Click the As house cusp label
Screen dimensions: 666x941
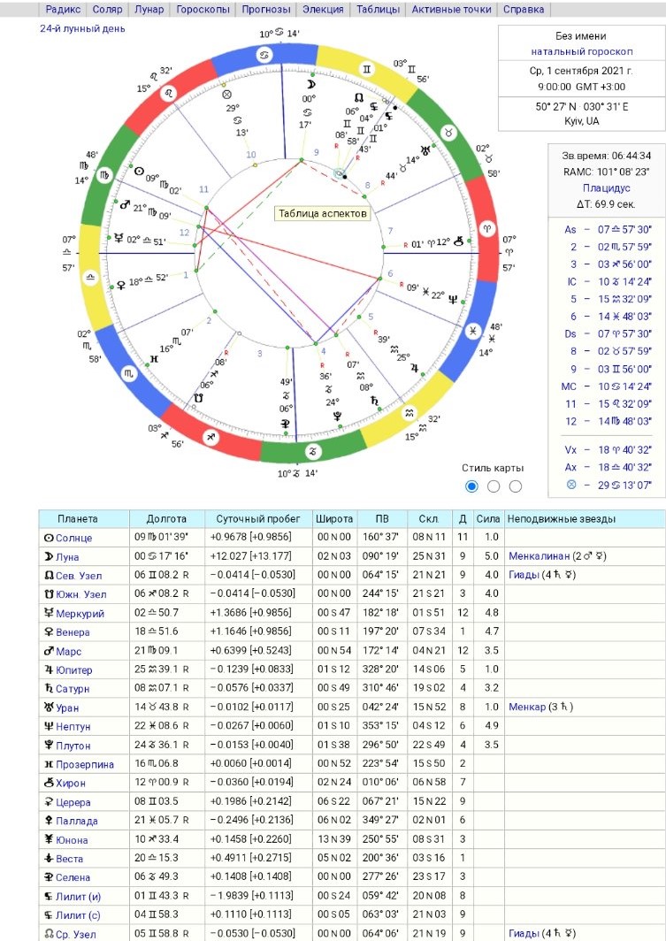570,229
